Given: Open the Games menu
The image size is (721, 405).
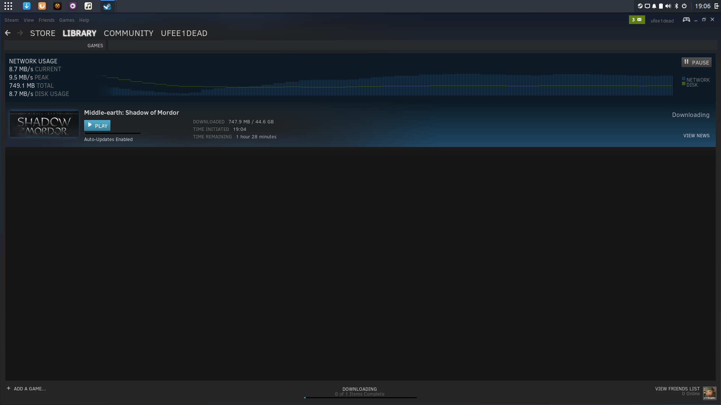Looking at the screenshot, I should (x=67, y=20).
